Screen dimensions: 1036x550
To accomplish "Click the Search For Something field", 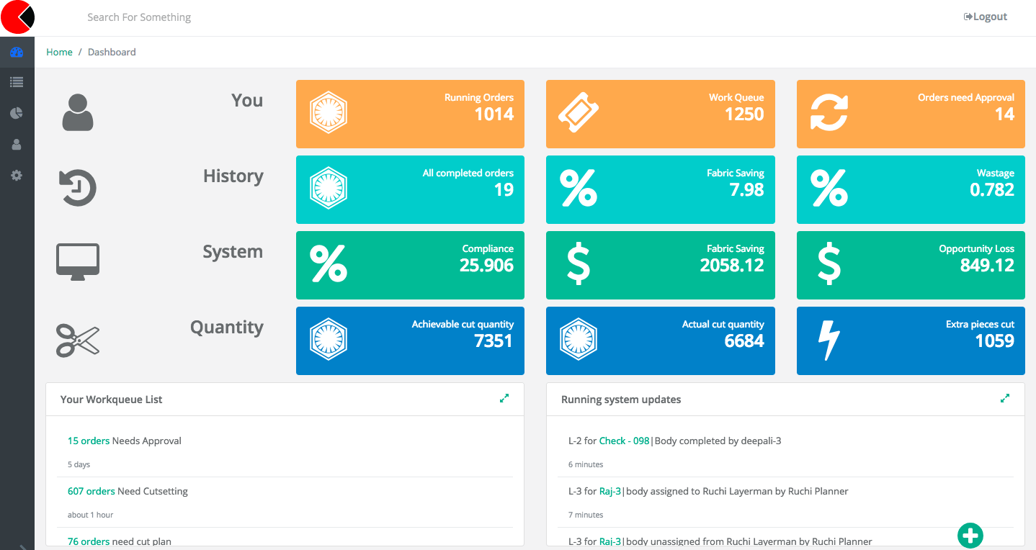I will coord(139,17).
